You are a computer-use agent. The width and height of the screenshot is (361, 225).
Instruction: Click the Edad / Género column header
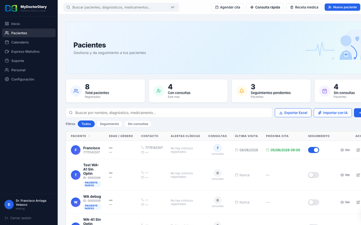click(121, 136)
